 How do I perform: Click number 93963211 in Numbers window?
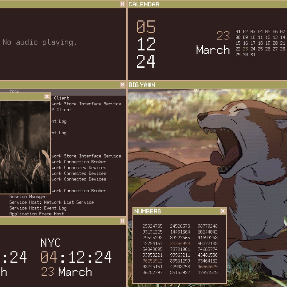(x=180, y=255)
